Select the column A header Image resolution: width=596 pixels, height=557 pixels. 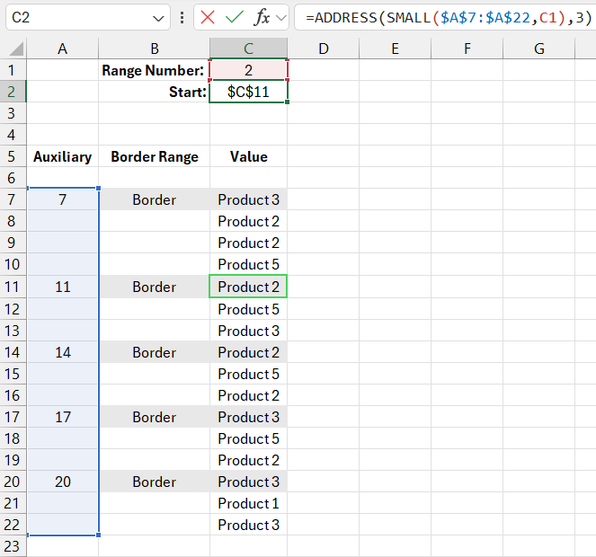[x=62, y=49]
